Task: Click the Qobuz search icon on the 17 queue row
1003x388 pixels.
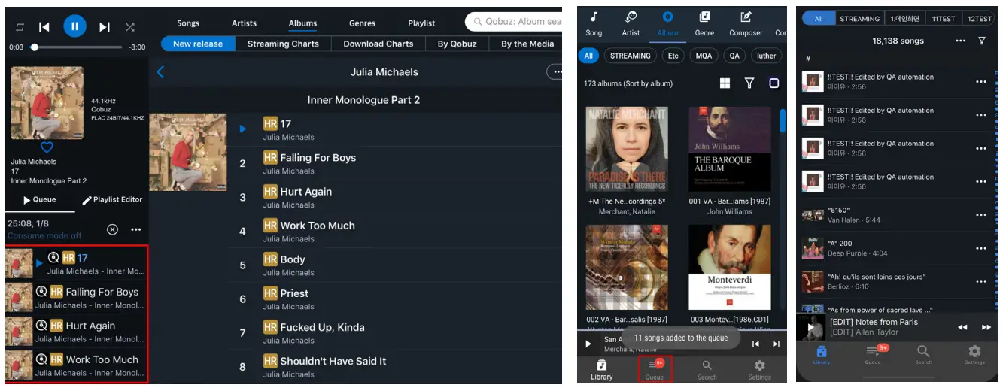Action: 53,257
